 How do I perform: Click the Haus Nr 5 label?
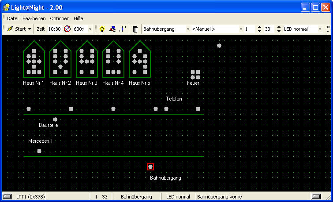click(139, 83)
